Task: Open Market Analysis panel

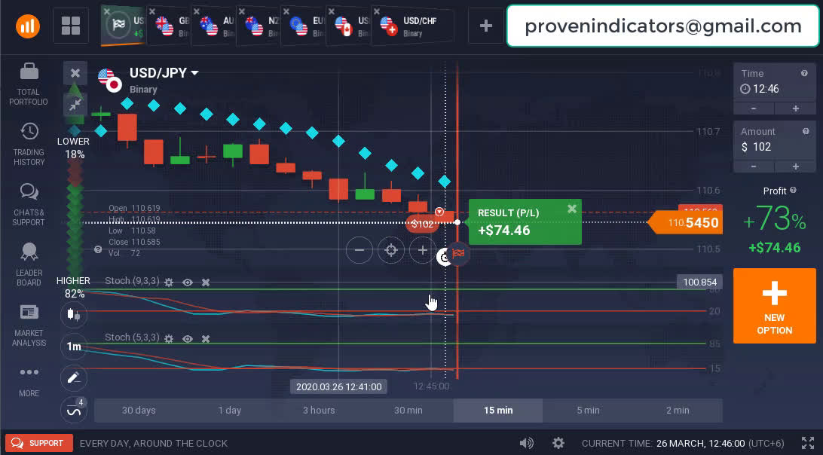Action: pyautogui.click(x=29, y=313)
